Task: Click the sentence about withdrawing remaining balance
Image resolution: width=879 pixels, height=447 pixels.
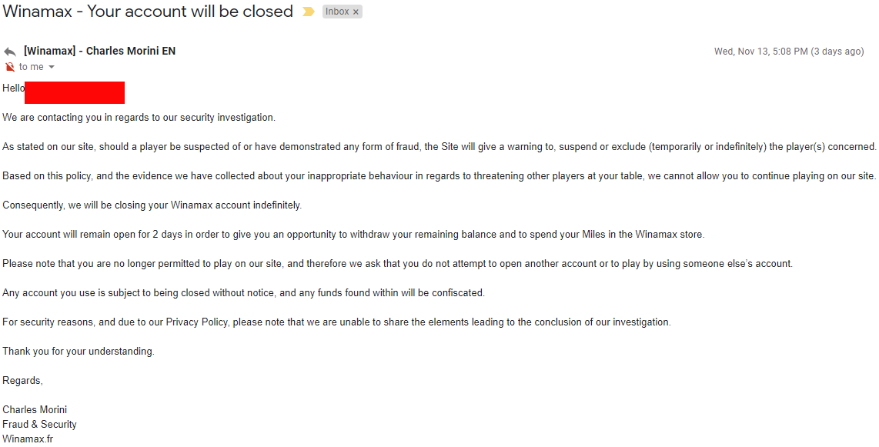Action: (x=353, y=234)
